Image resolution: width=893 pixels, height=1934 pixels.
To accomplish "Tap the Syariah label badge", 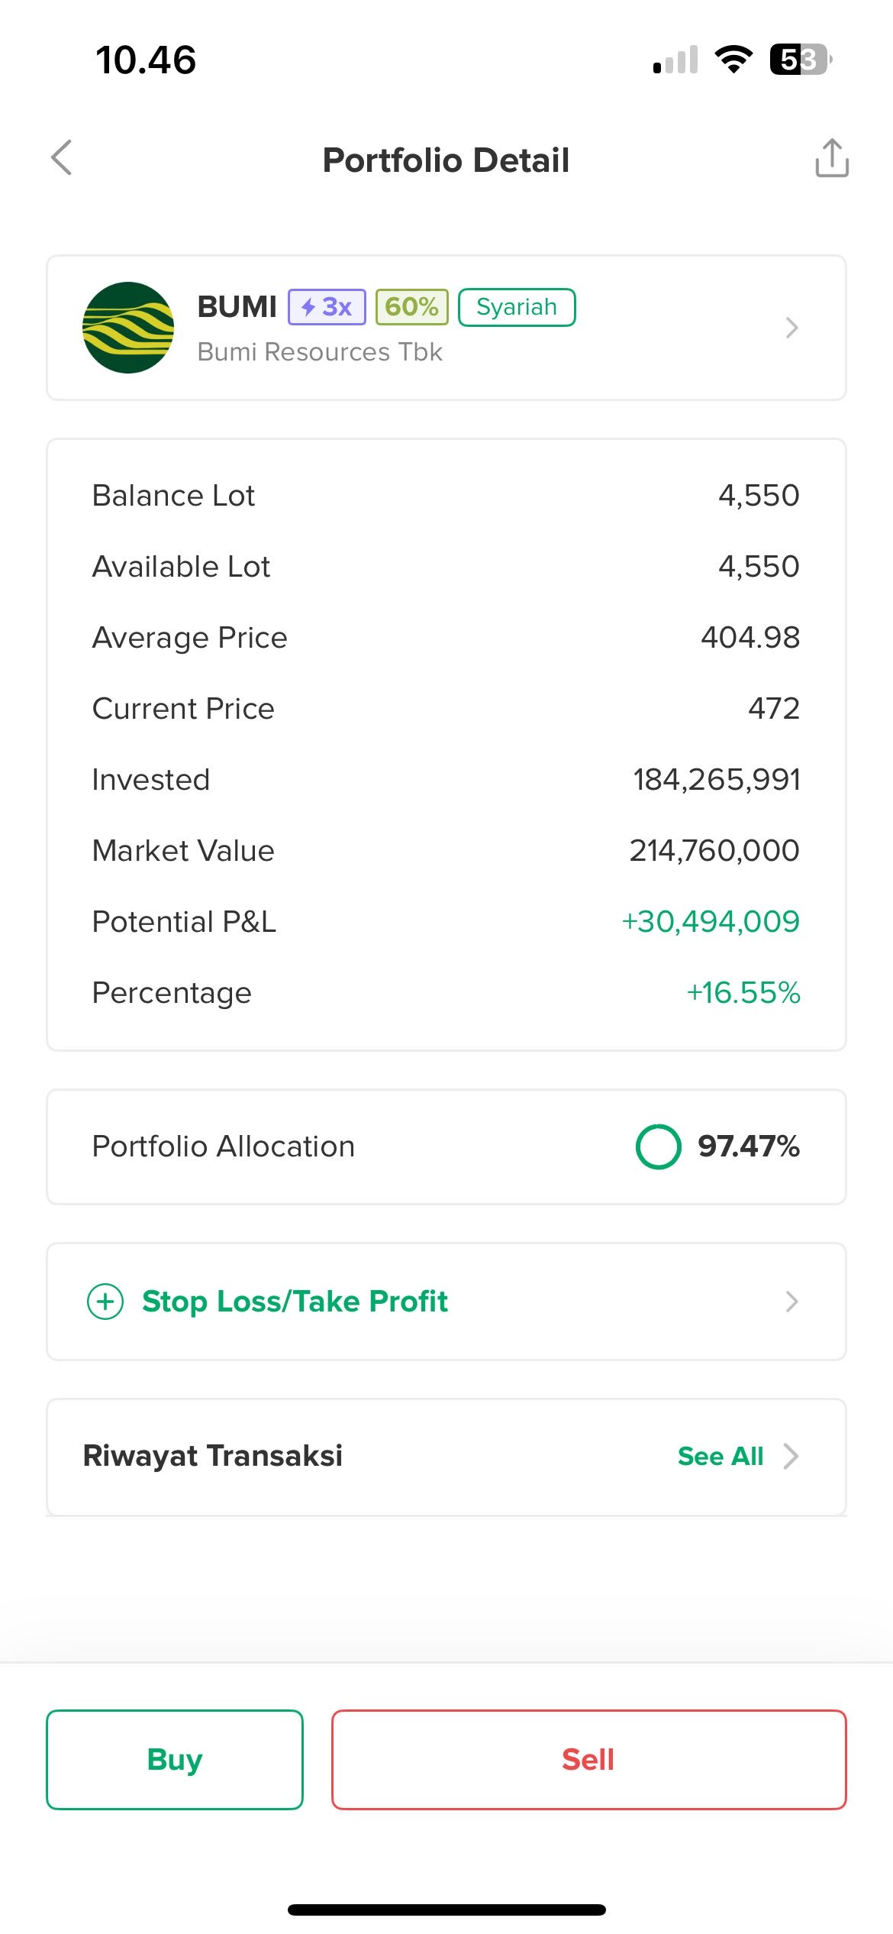I will 517,307.
